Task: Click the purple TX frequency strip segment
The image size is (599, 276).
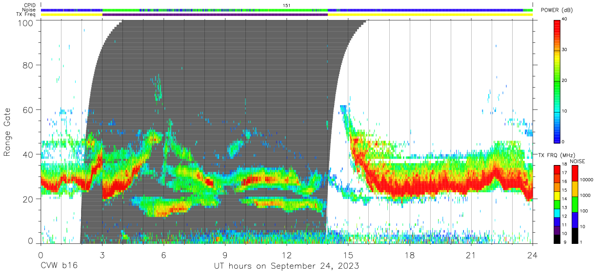Action: tap(215, 15)
